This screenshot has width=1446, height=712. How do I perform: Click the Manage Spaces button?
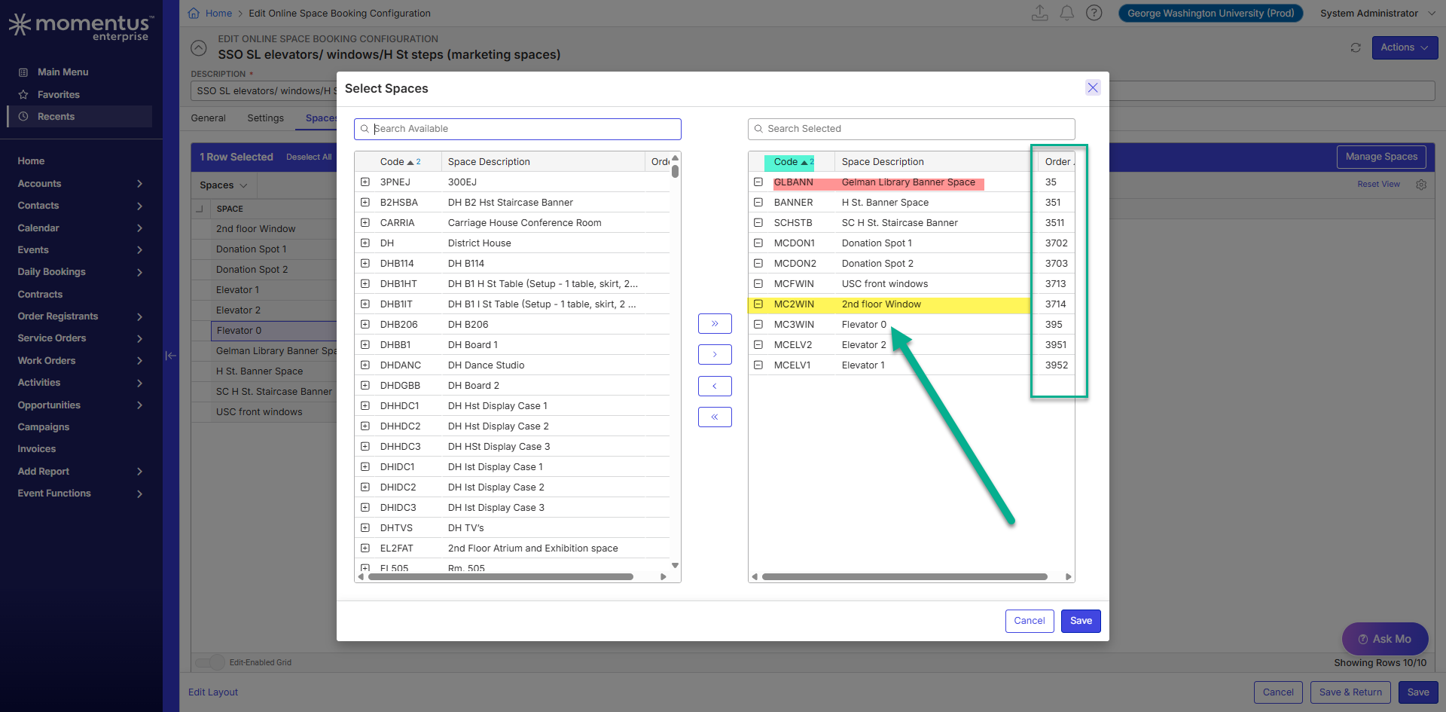pyautogui.click(x=1381, y=157)
